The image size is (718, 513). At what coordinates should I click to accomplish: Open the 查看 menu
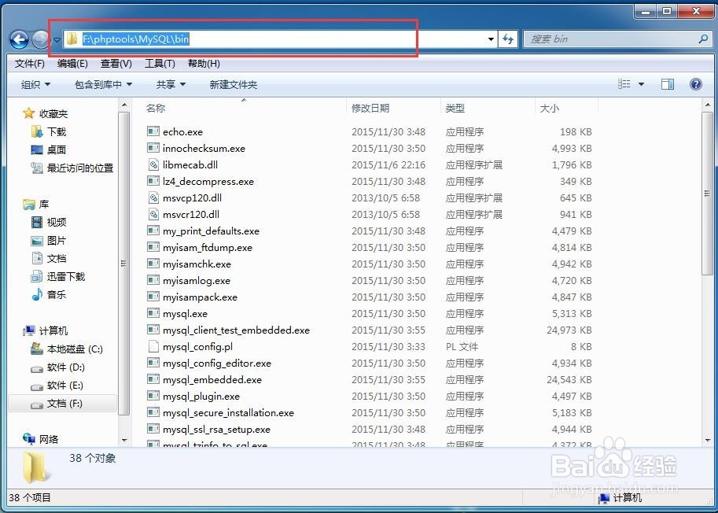coord(116,64)
